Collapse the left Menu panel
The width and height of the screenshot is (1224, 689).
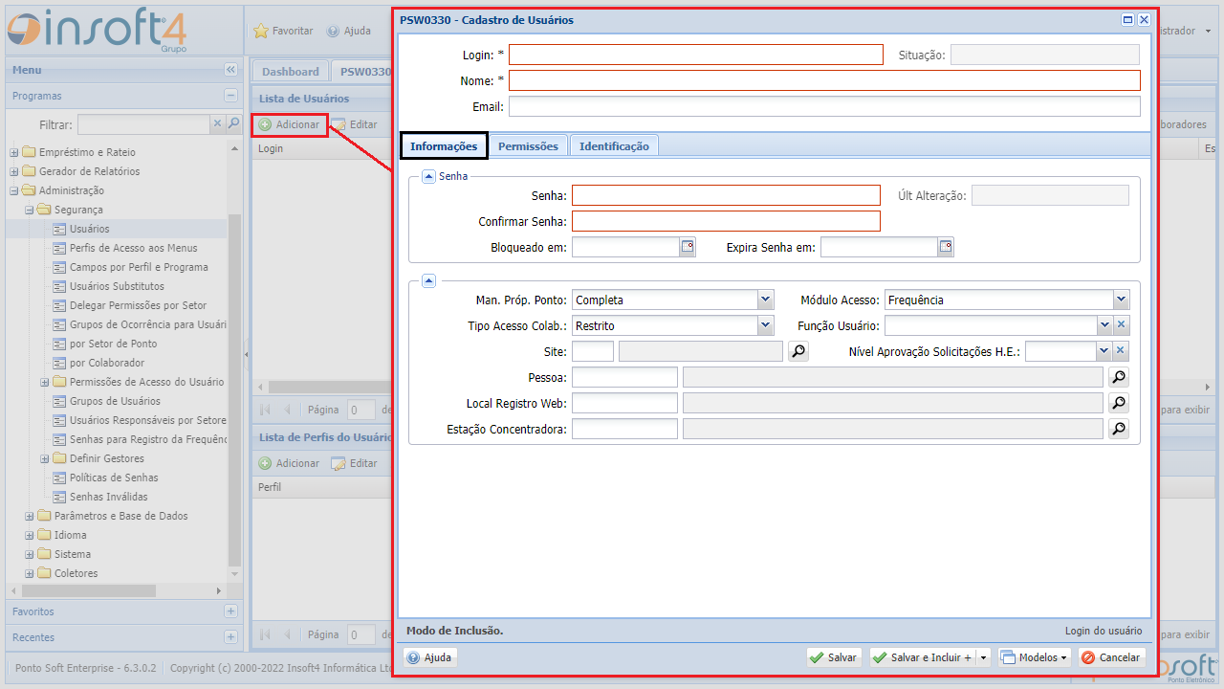(230, 70)
